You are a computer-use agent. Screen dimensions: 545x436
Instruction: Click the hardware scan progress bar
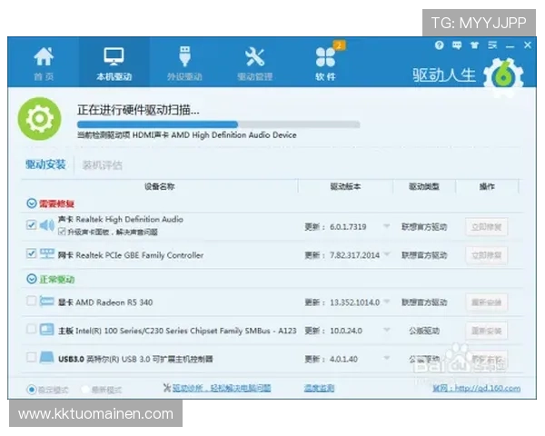click(218, 124)
